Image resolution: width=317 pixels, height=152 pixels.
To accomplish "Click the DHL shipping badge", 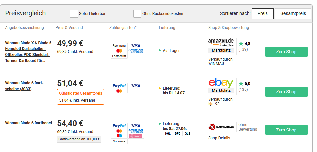I will click(168, 134).
